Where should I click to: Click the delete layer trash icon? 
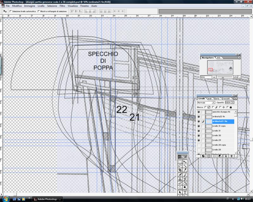point(231,156)
